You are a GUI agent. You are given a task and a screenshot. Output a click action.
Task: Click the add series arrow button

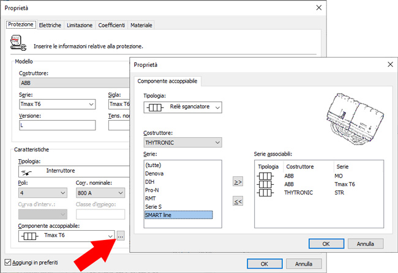(x=239, y=182)
